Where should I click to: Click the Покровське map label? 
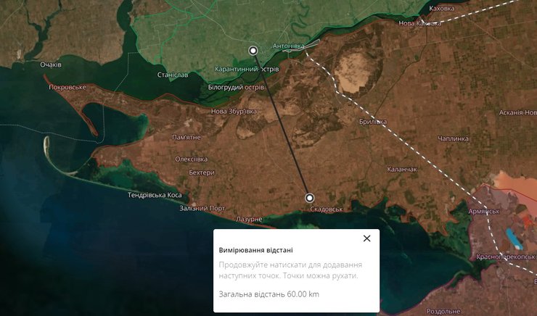(67, 87)
